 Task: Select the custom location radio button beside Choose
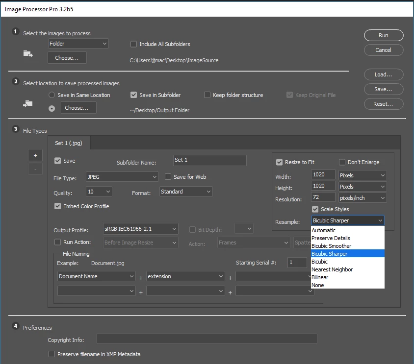click(52, 108)
